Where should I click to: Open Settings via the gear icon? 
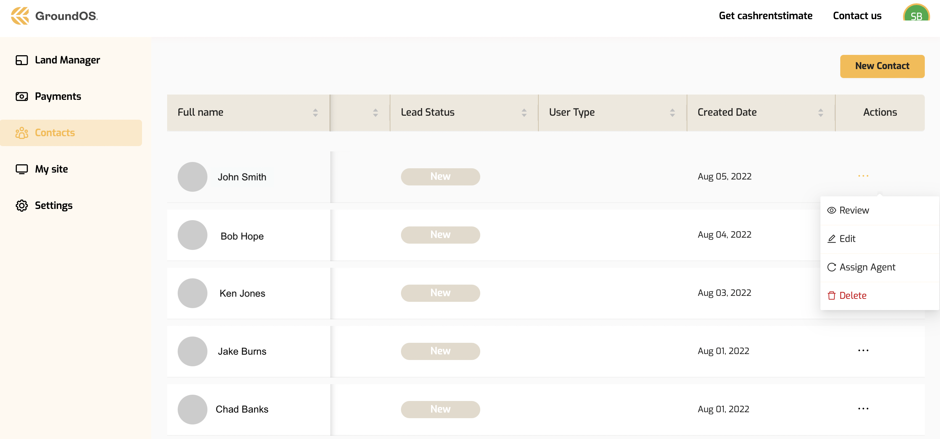point(22,206)
